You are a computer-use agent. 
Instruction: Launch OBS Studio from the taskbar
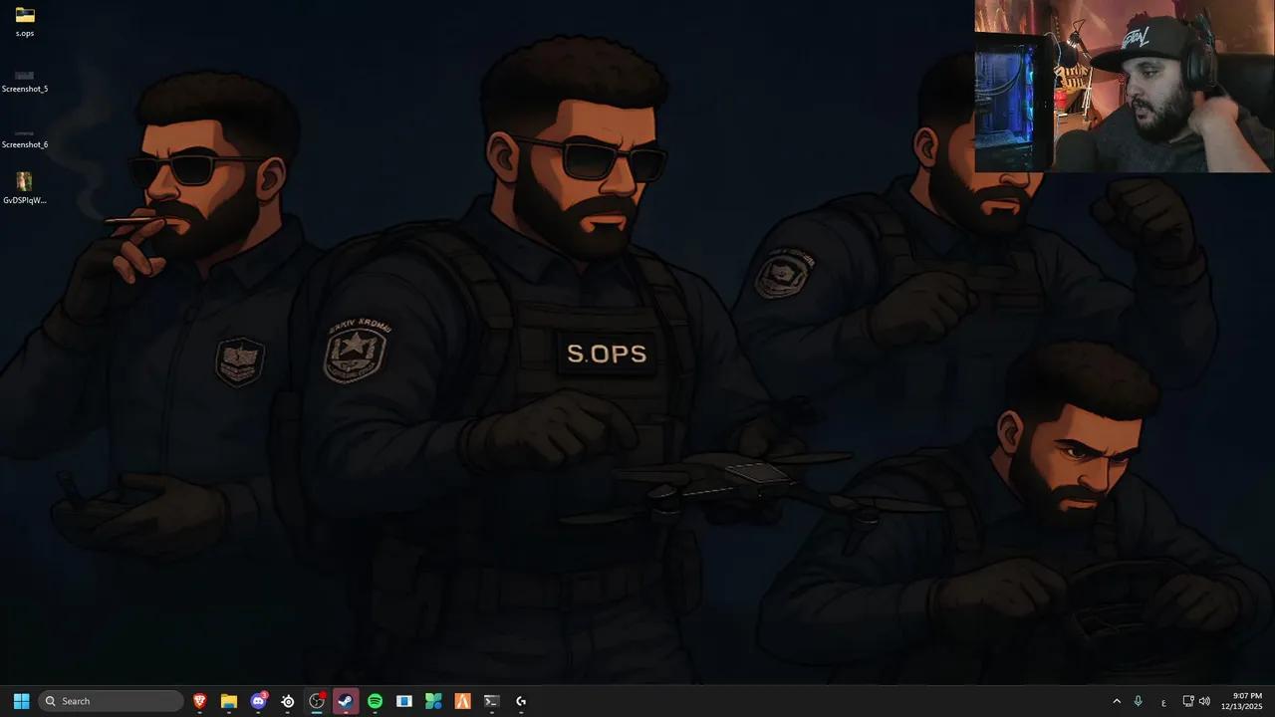tap(316, 701)
